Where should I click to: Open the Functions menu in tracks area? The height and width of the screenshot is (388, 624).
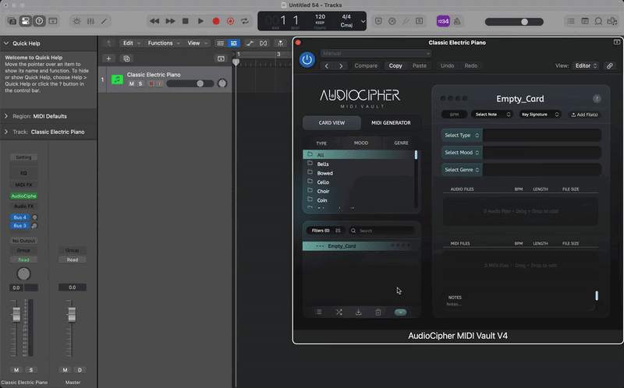click(164, 43)
